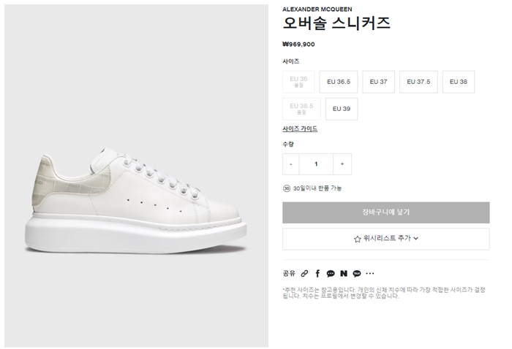Expand the 위시리스트 추가 dropdown chevron

click(x=415, y=239)
